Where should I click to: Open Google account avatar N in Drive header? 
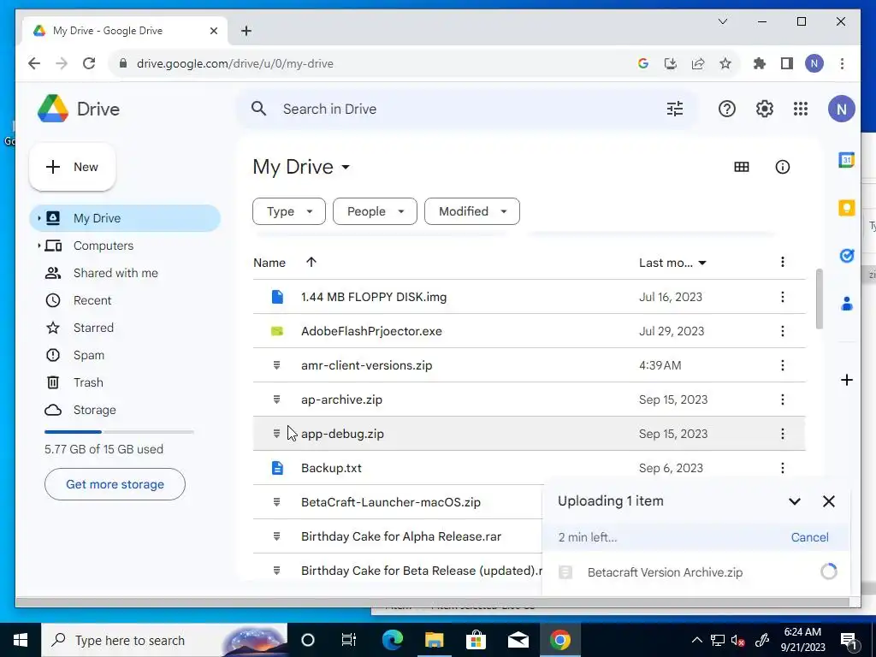841,109
